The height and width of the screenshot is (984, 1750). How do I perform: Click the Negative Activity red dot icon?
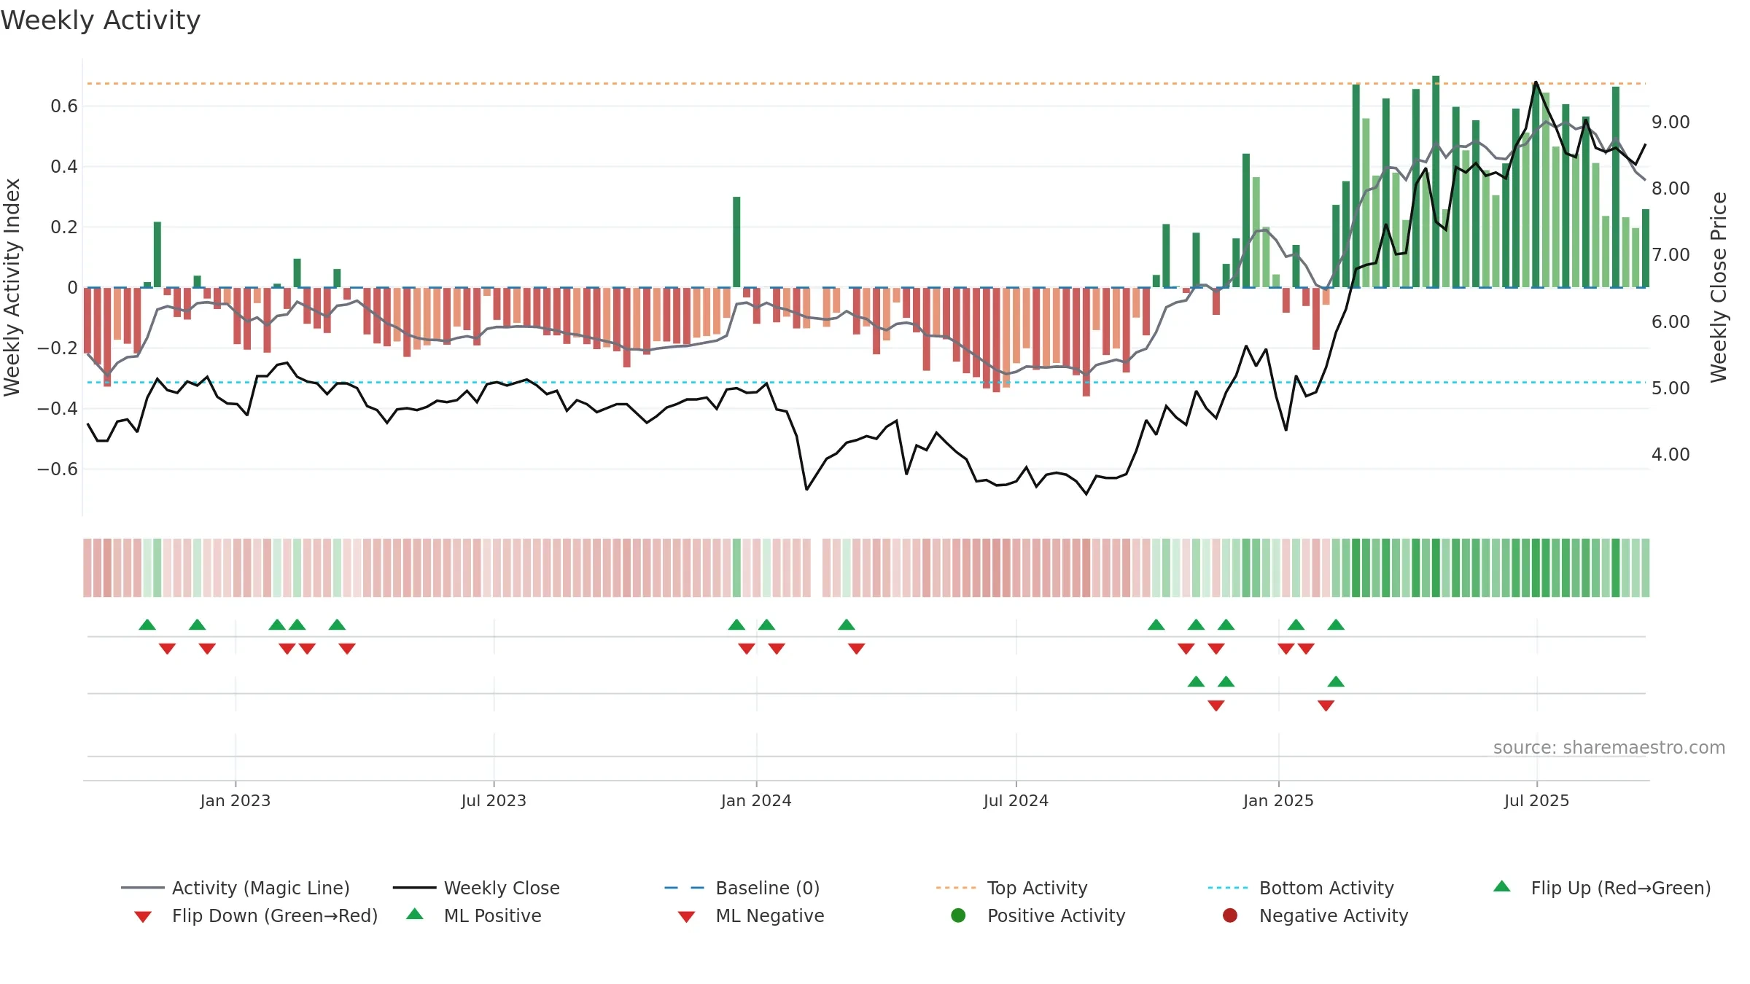(1230, 915)
